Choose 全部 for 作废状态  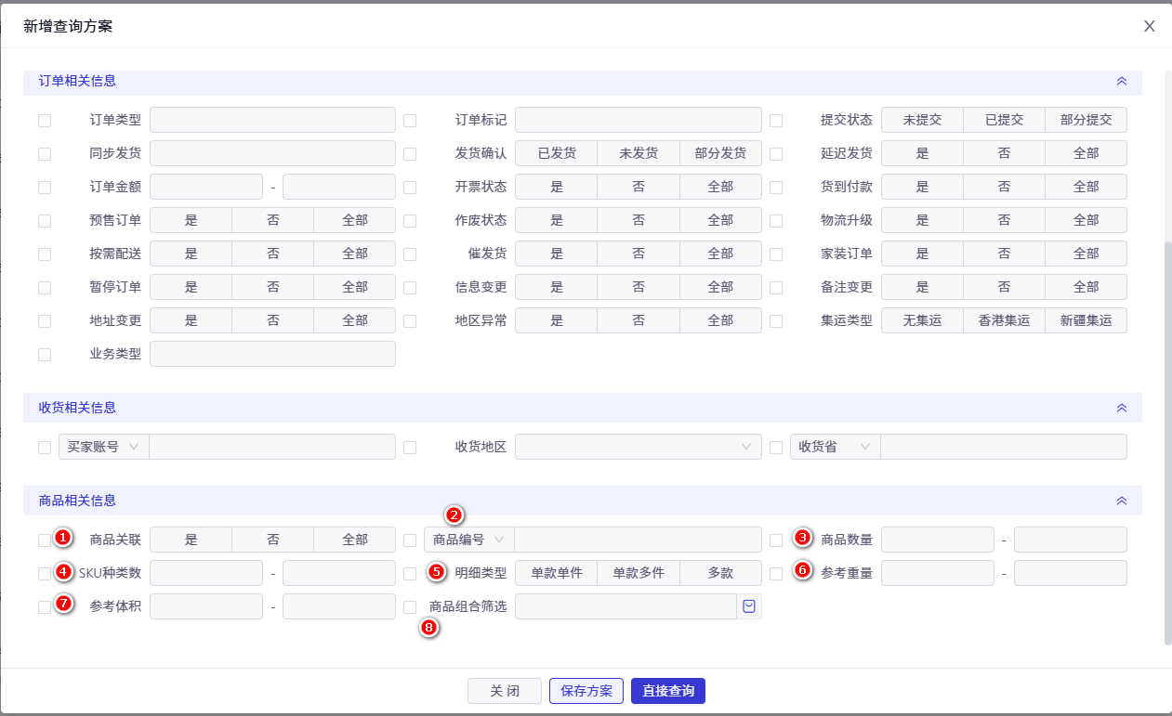[x=720, y=220]
